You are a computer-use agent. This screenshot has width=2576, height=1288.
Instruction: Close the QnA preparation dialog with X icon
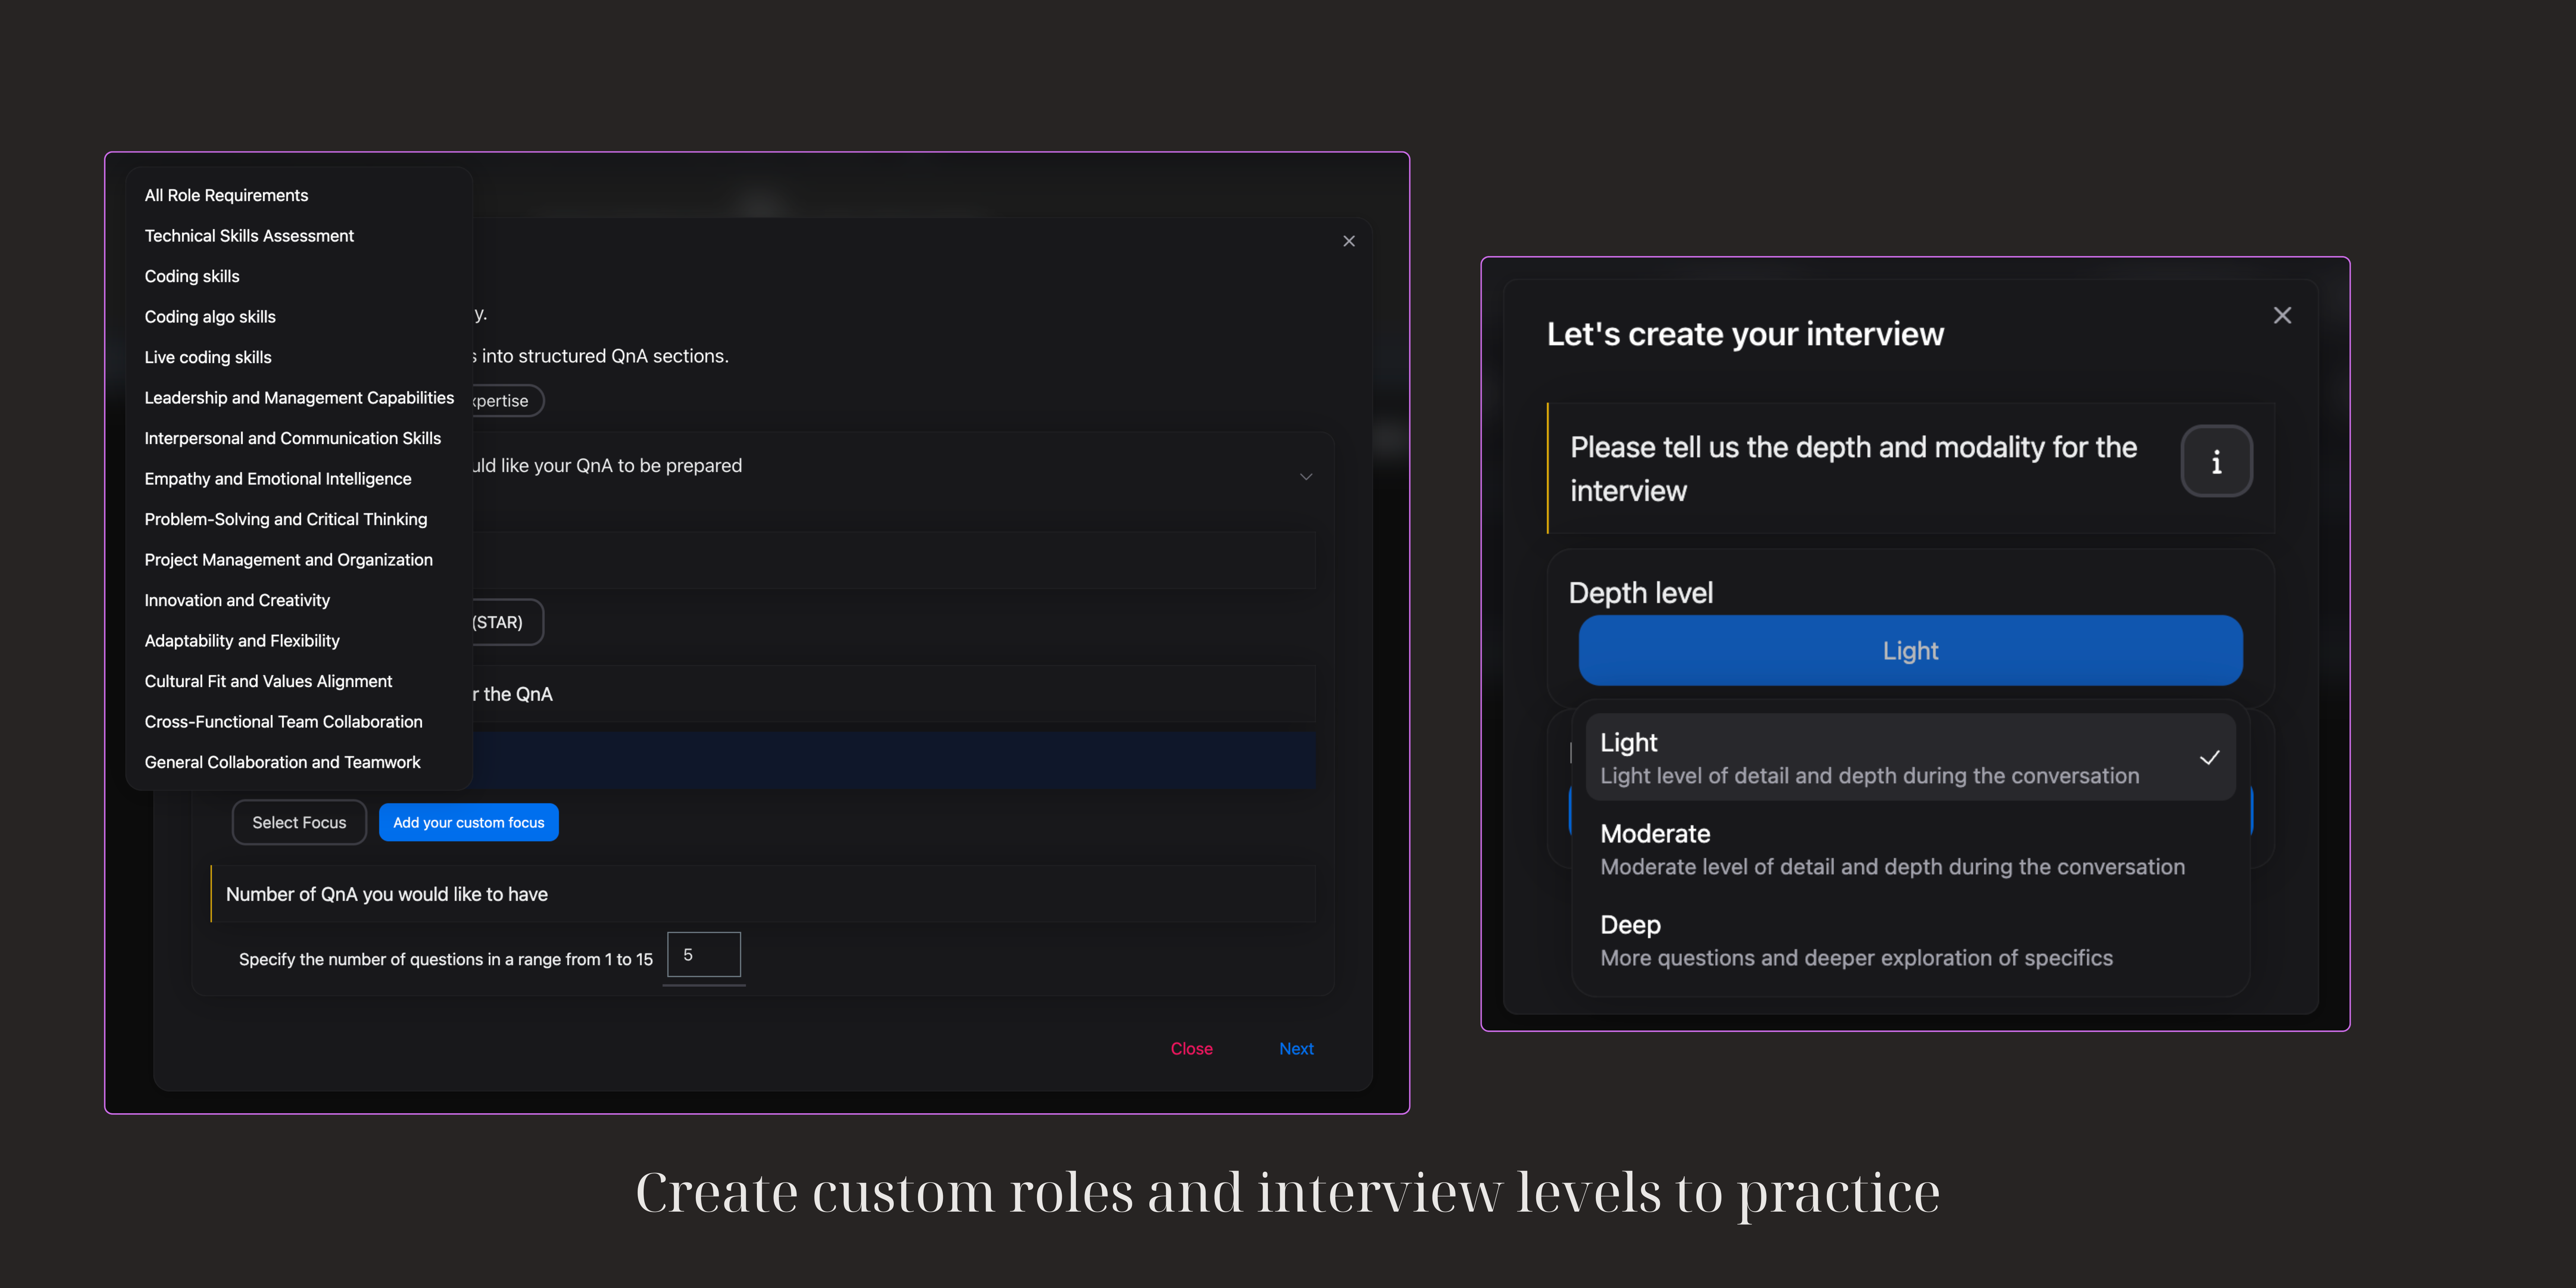pos(1349,241)
